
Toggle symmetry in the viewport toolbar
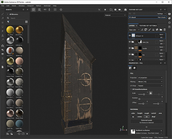[45, 9]
